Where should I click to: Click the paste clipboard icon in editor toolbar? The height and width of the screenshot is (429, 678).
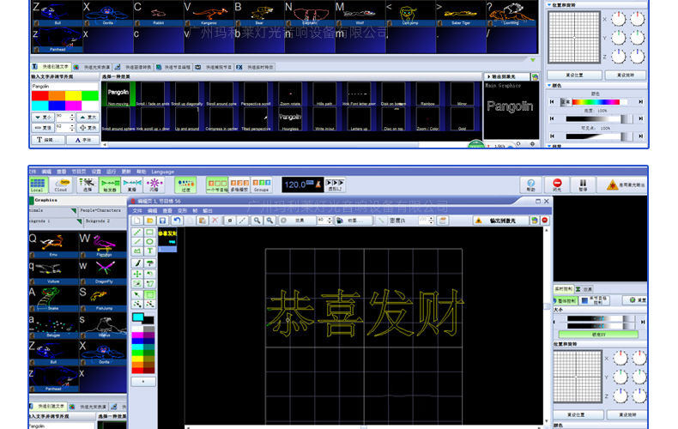coord(202,221)
